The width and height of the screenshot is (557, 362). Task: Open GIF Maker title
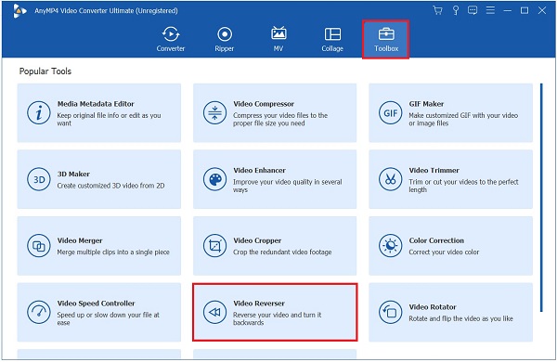pos(426,104)
